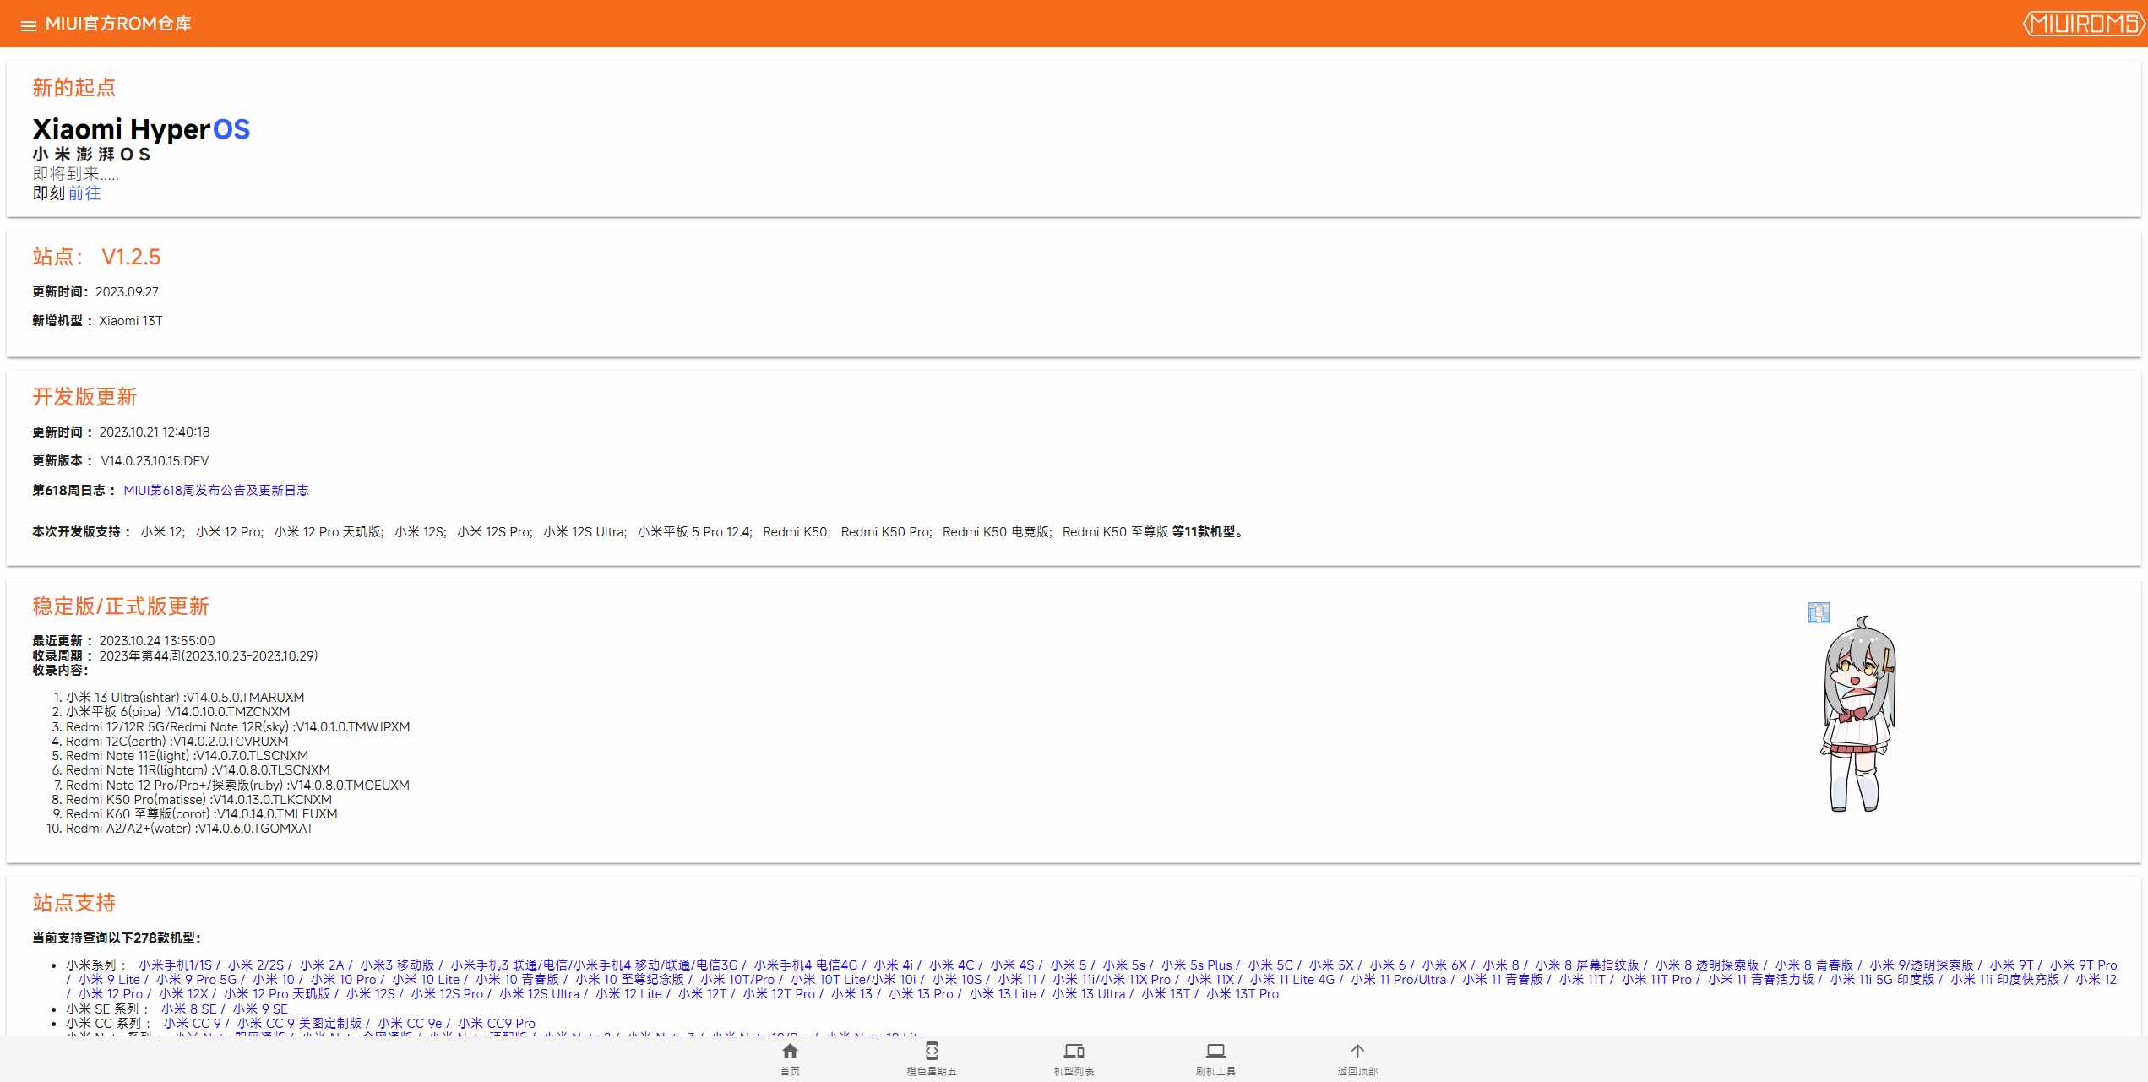
Task: Select 小米手机4 电信4G link
Action: click(805, 965)
